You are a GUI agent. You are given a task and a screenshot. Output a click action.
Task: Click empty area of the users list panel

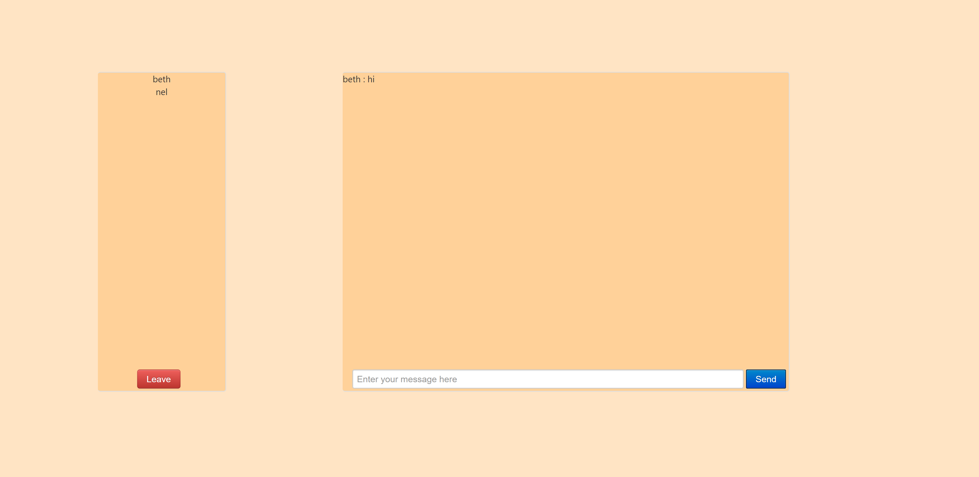(x=162, y=228)
